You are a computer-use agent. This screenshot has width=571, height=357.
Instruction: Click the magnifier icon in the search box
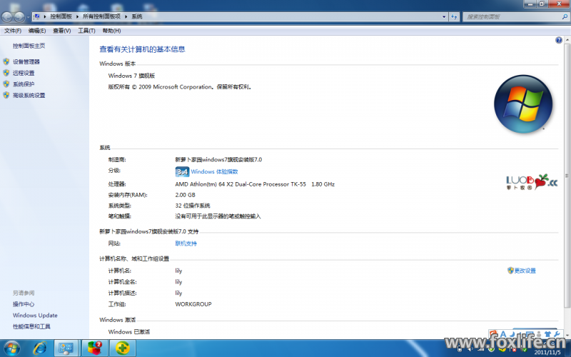(565, 16)
